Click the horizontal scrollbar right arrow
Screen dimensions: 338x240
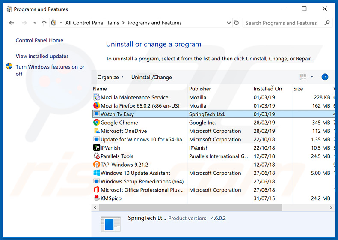pyautogui.click(x=331, y=207)
